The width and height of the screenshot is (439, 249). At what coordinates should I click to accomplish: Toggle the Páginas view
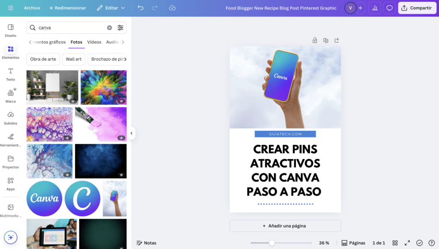point(353,243)
